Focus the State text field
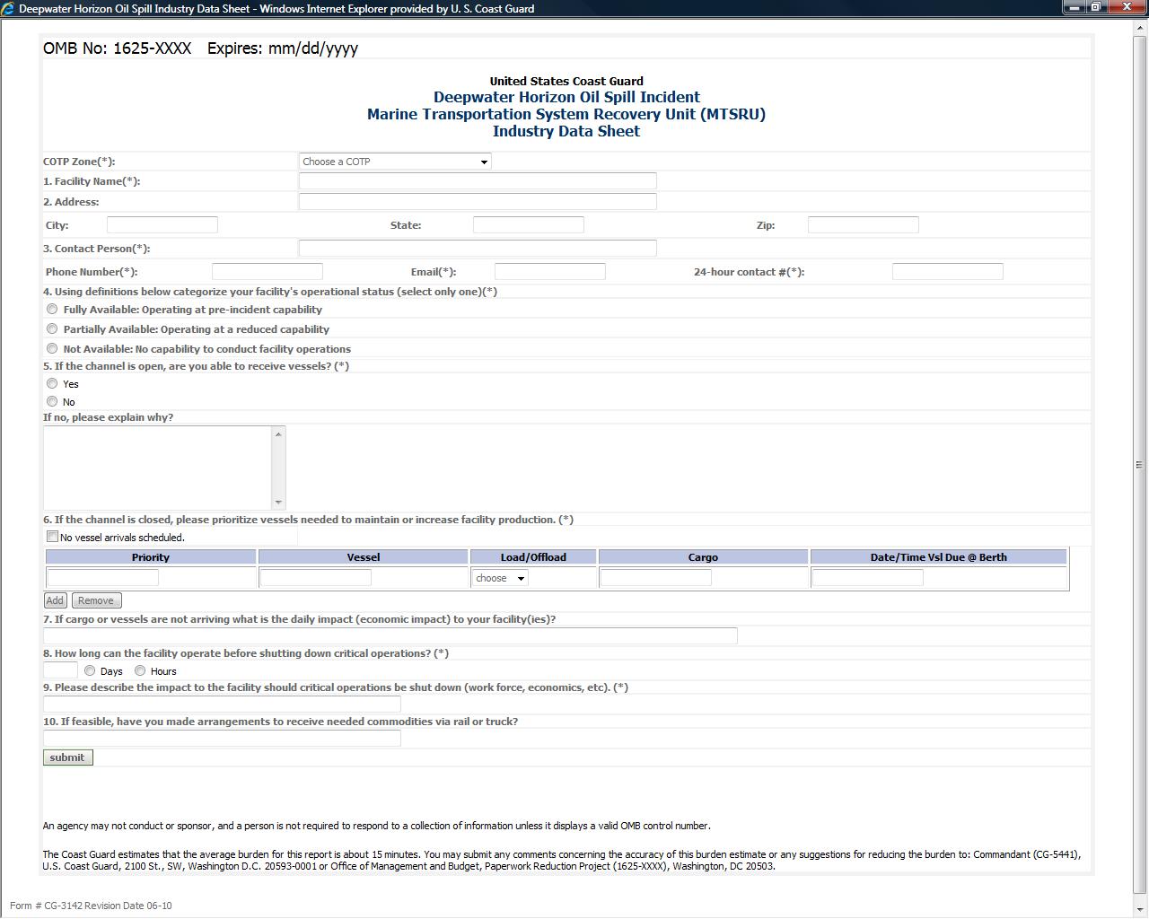The image size is (1149, 919). 529,225
